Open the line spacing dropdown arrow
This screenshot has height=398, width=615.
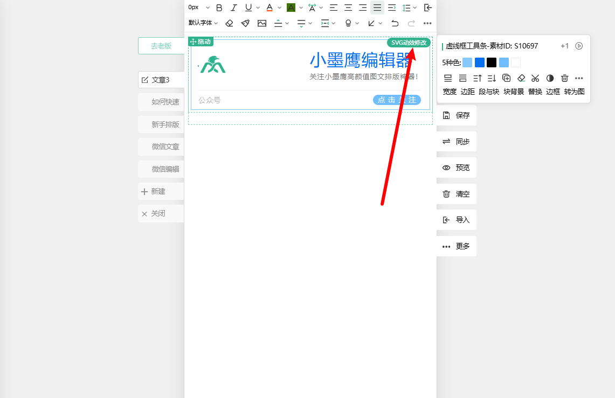coord(414,8)
